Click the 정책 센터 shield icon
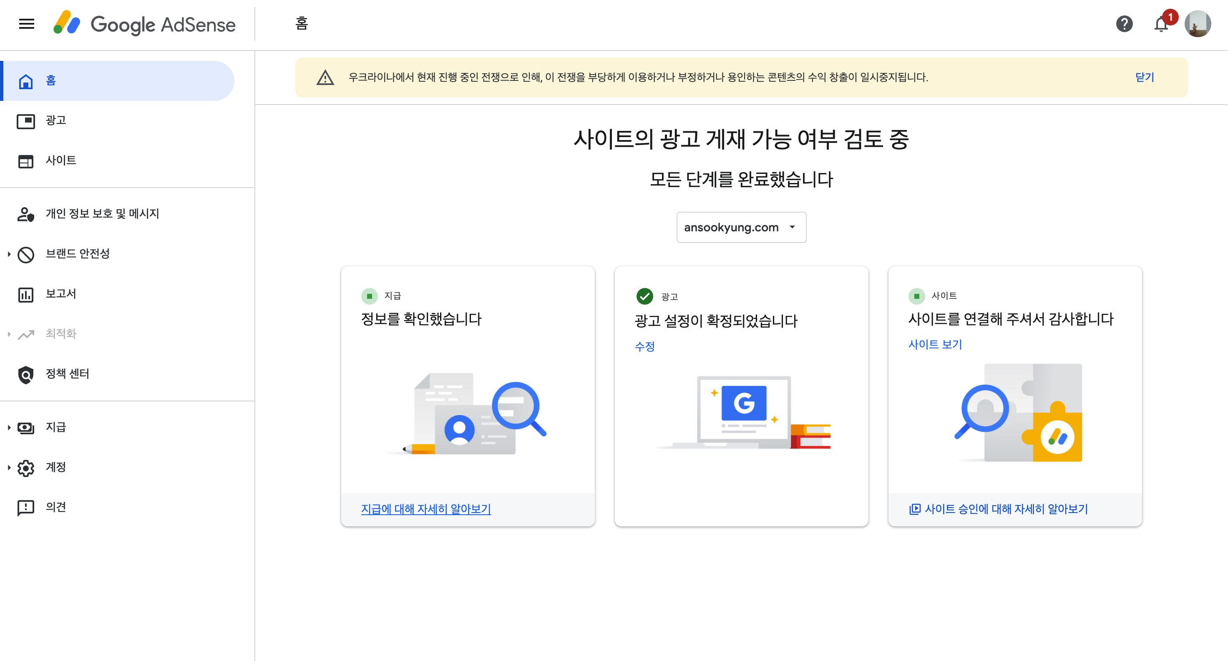 [26, 374]
